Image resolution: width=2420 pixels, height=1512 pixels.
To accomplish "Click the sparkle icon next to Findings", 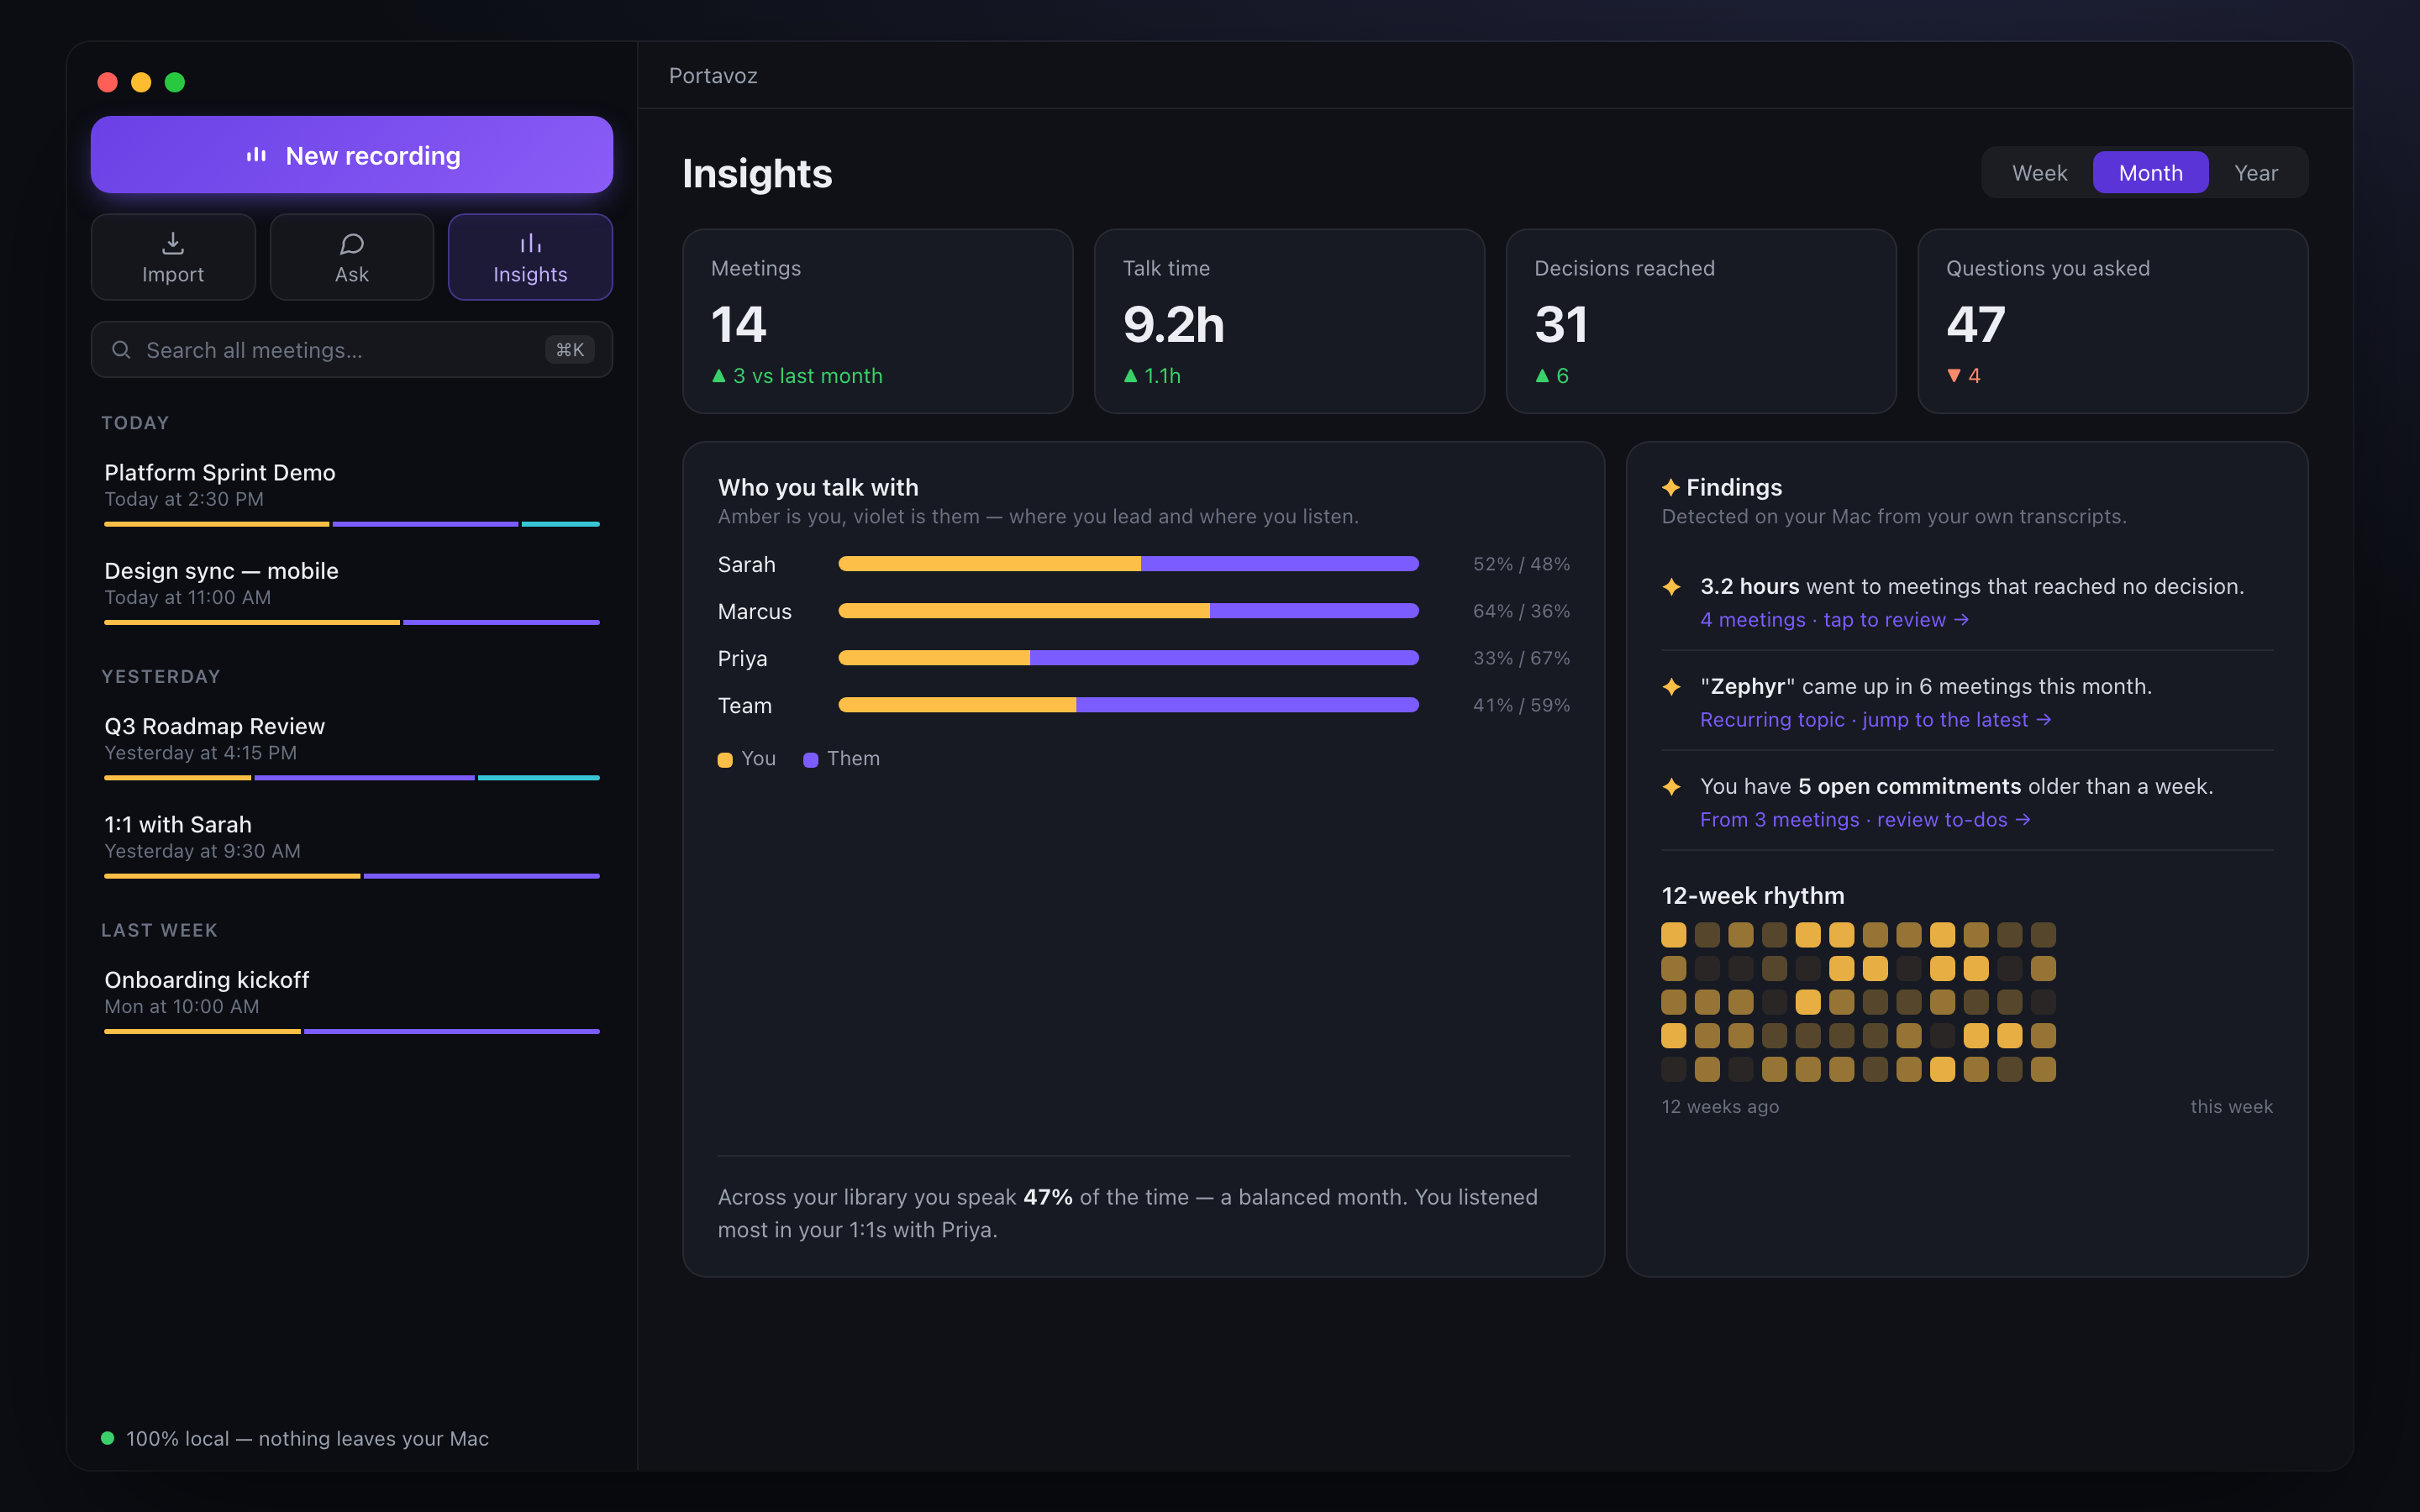I will click(x=1671, y=487).
